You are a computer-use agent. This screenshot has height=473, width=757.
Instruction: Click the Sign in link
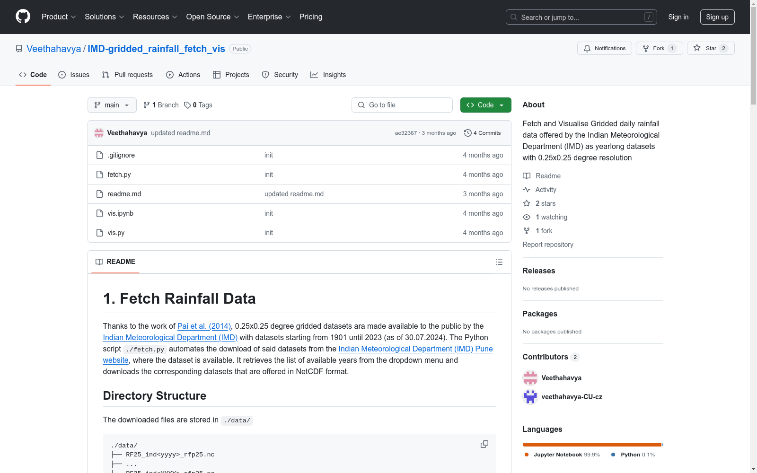point(678,17)
